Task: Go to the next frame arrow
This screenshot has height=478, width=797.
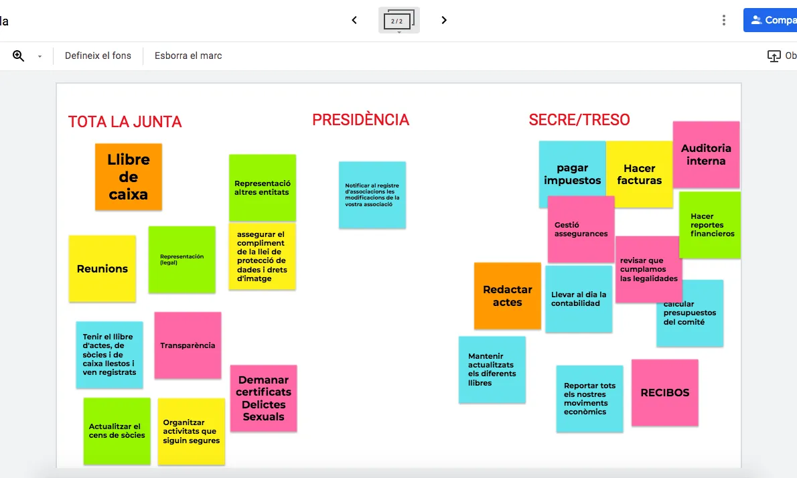Action: 443,20
